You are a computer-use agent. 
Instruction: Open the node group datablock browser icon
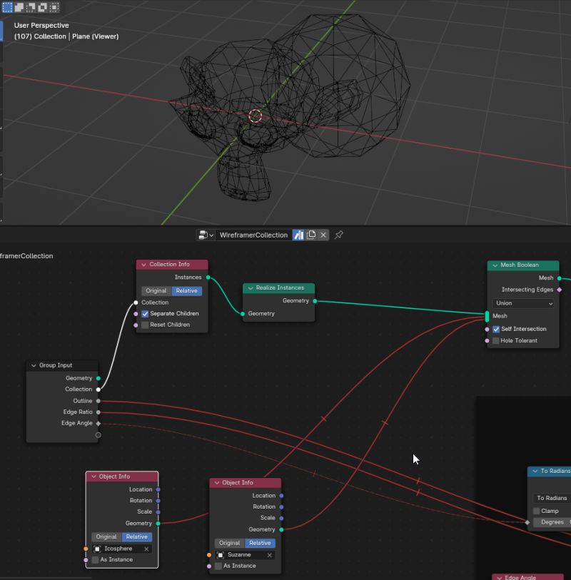pyautogui.click(x=203, y=235)
